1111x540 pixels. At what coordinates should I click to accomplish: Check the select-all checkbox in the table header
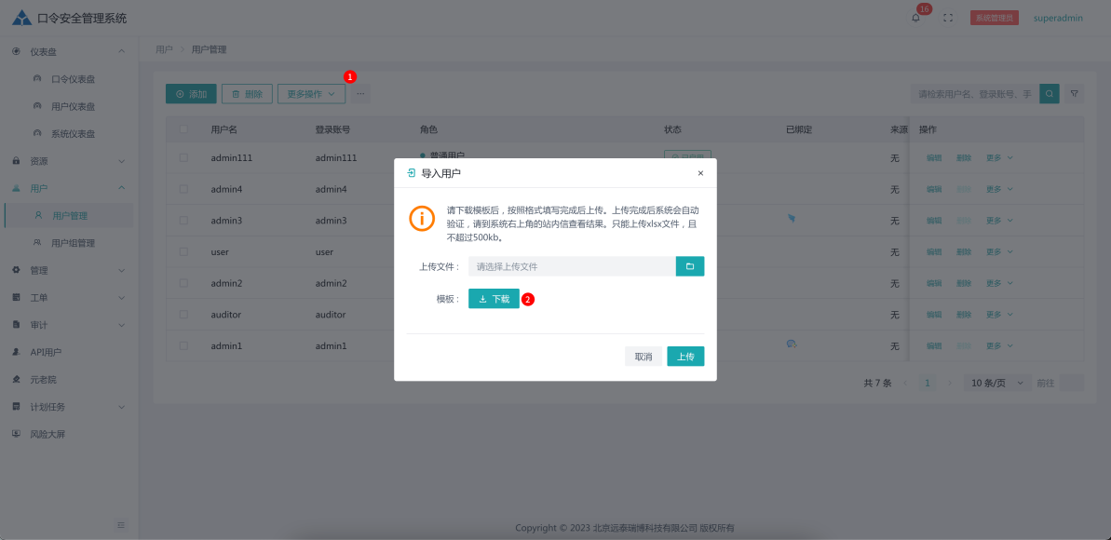[x=183, y=128]
